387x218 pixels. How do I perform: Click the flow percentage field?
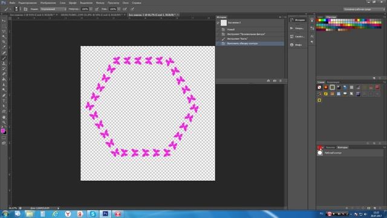click(x=113, y=9)
